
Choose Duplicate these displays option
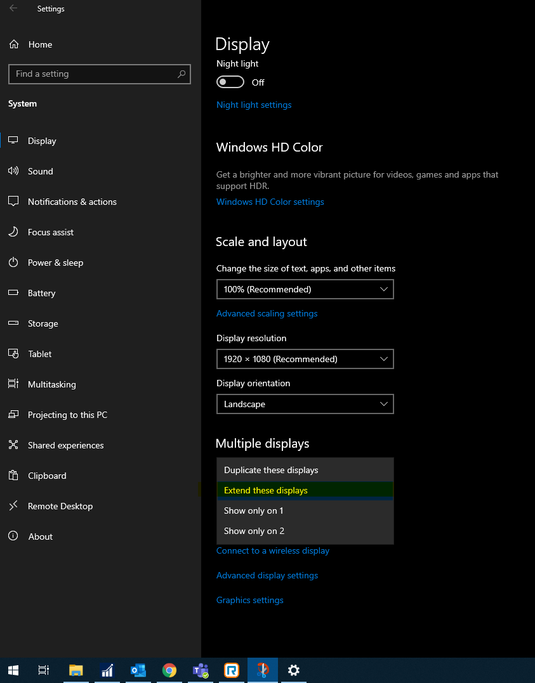click(x=305, y=470)
